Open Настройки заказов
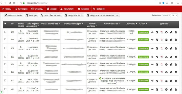Image resolution: width=182 pixels, height=94 pixels. point(51,15)
